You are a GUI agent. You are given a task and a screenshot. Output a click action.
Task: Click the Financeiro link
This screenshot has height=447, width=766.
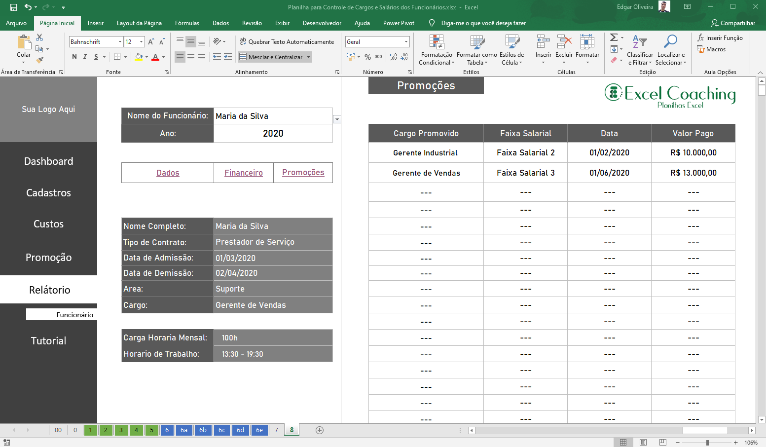click(243, 173)
